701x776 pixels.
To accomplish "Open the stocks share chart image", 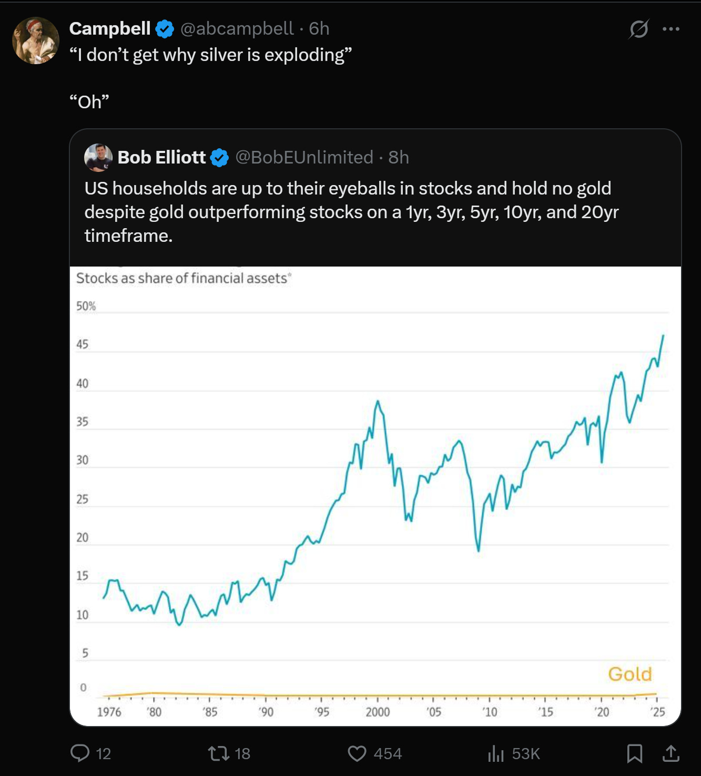I will coord(375,495).
